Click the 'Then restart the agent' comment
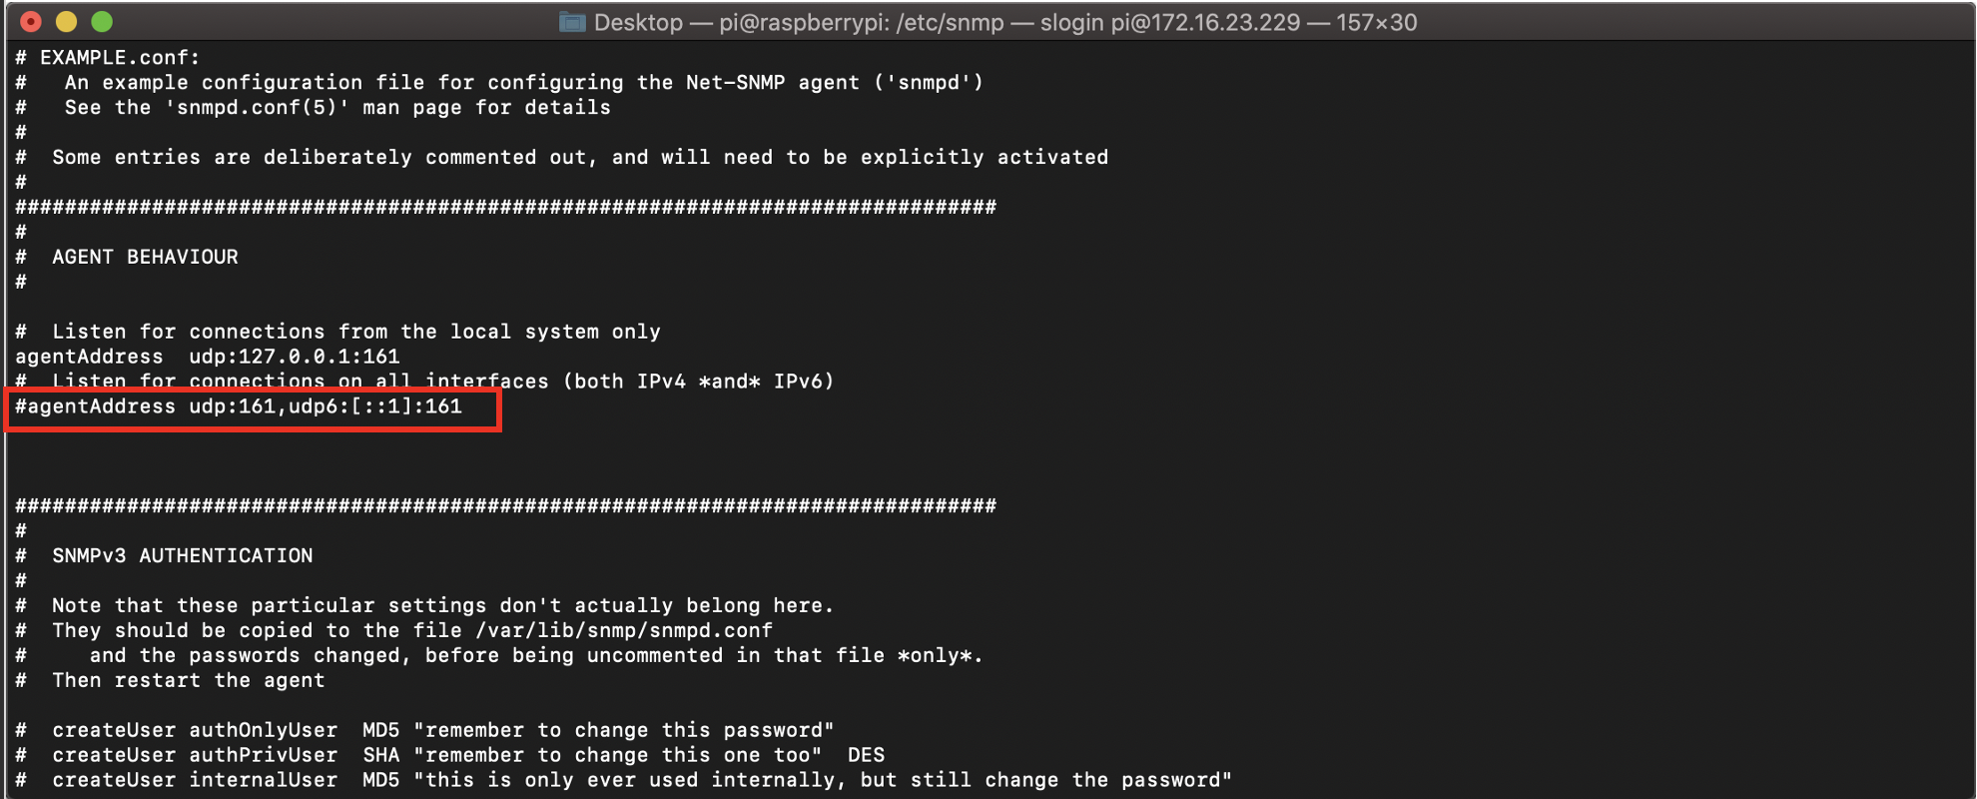Image resolution: width=1977 pixels, height=799 pixels. tap(189, 680)
